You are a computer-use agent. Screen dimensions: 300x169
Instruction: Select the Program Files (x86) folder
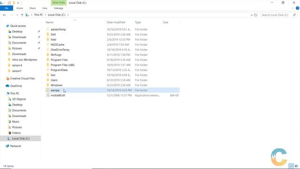click(x=62, y=65)
